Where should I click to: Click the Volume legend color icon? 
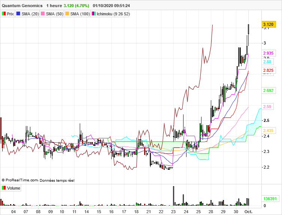point(4,188)
